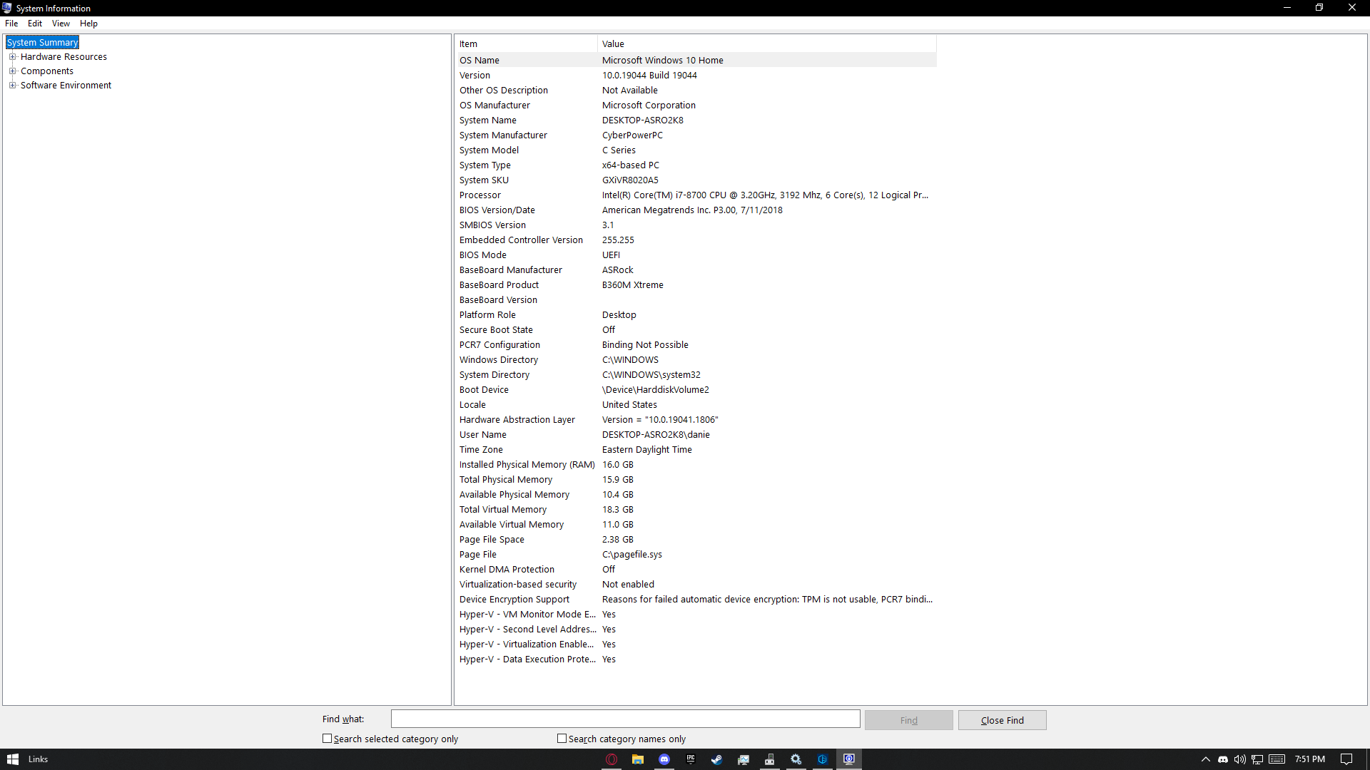Click the Close Find button
The height and width of the screenshot is (770, 1370).
pos(1002,720)
